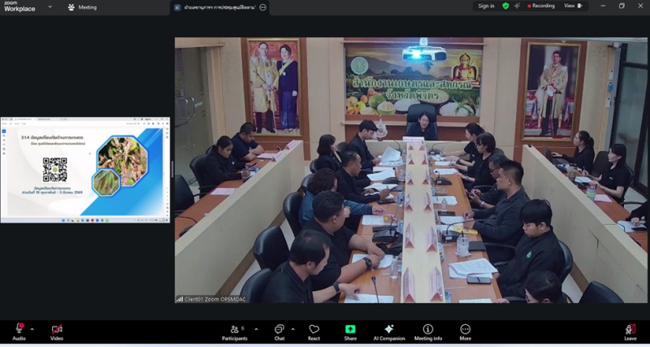Expand the caret next to Participants
The image size is (650, 347).
[x=256, y=329]
